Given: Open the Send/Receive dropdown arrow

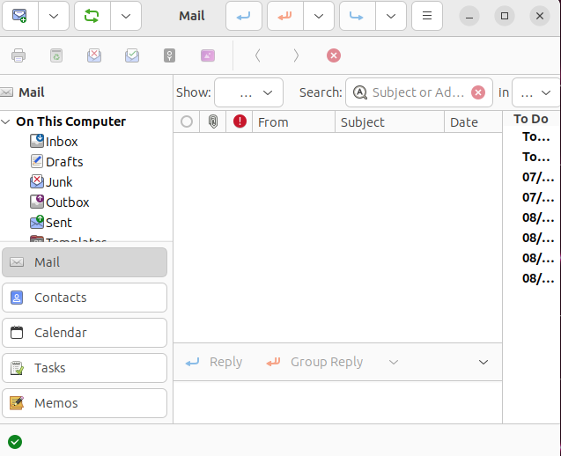Looking at the screenshot, I should coord(126,16).
